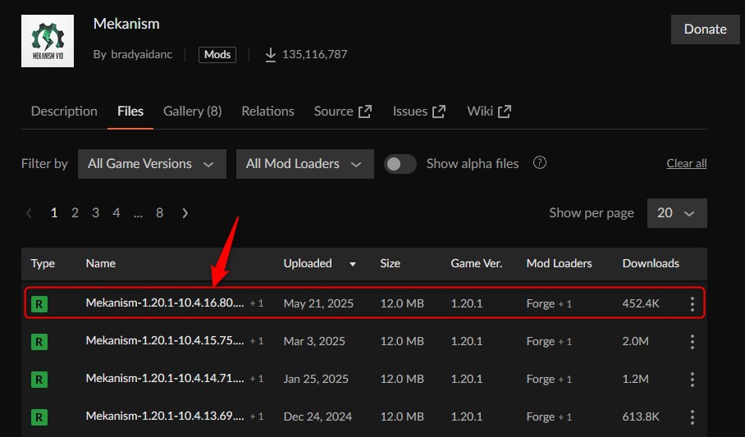Click the Mod Loaders column header
Viewport: 745px width, 437px height.
[x=560, y=264]
